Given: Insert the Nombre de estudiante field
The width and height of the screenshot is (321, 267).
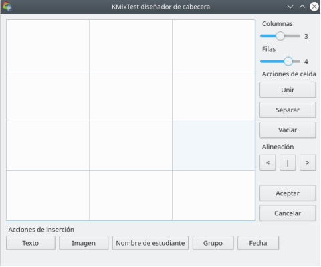Looking at the screenshot, I should 150,243.
